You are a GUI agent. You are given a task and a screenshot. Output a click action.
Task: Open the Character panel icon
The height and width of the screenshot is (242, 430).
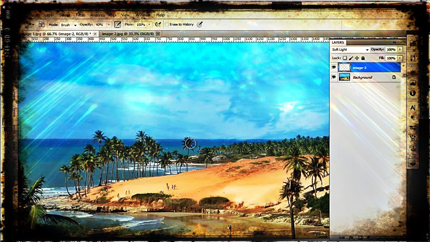pos(413,108)
